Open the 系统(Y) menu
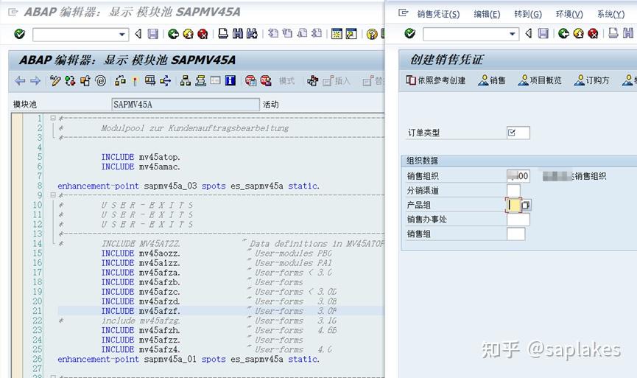Viewport: 637px width, 378px height. 611,14
